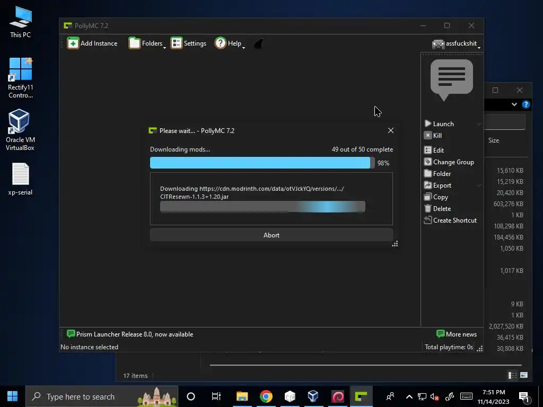Open PollyMC Settings
The image size is (543, 407).
tap(188, 43)
